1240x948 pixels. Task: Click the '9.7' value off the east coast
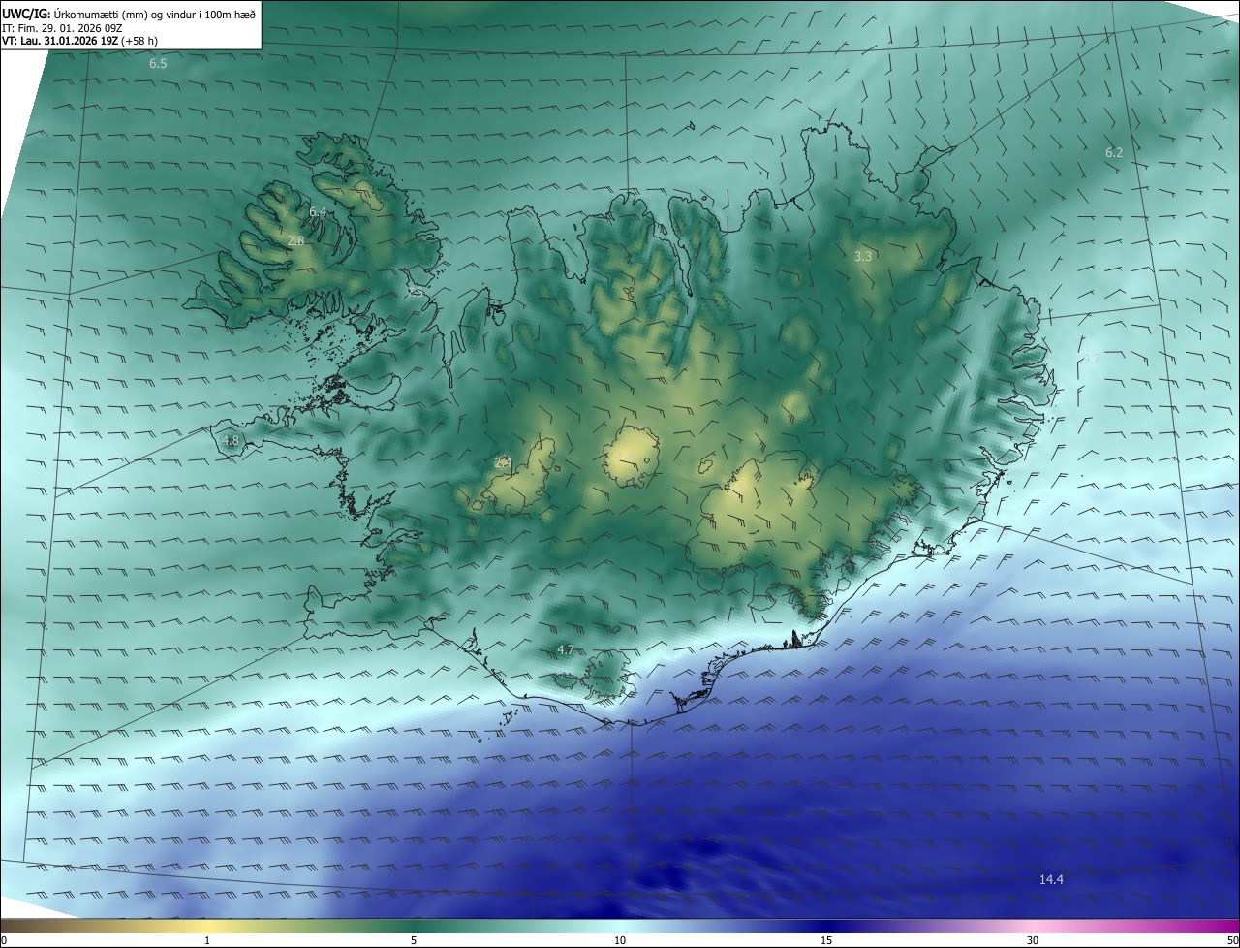[1092, 359]
